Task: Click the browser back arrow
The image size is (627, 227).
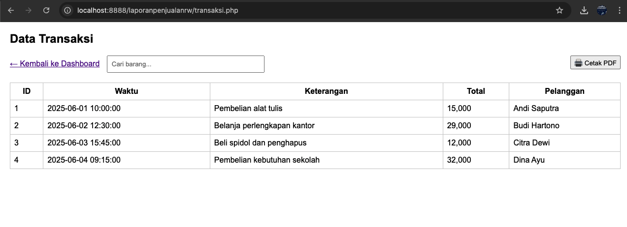Action: (11, 10)
